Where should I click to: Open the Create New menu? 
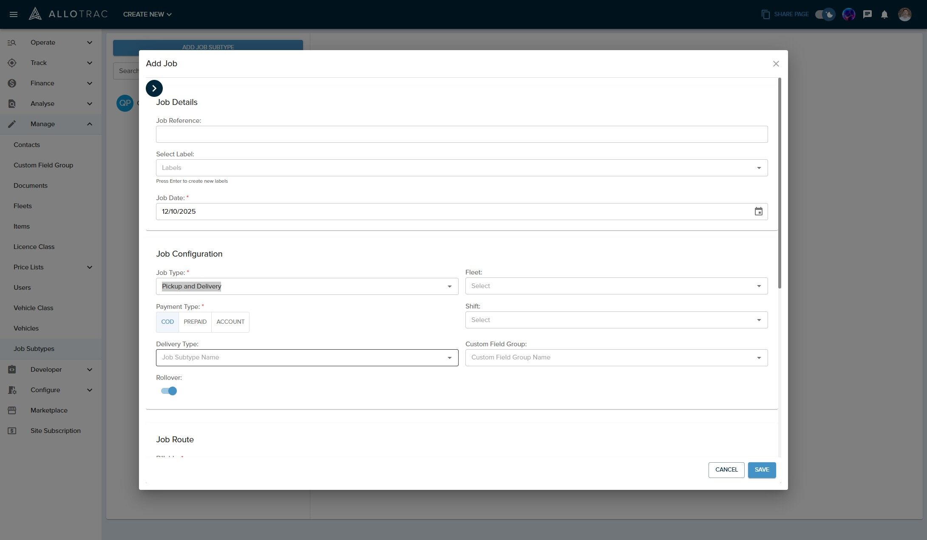(x=147, y=14)
